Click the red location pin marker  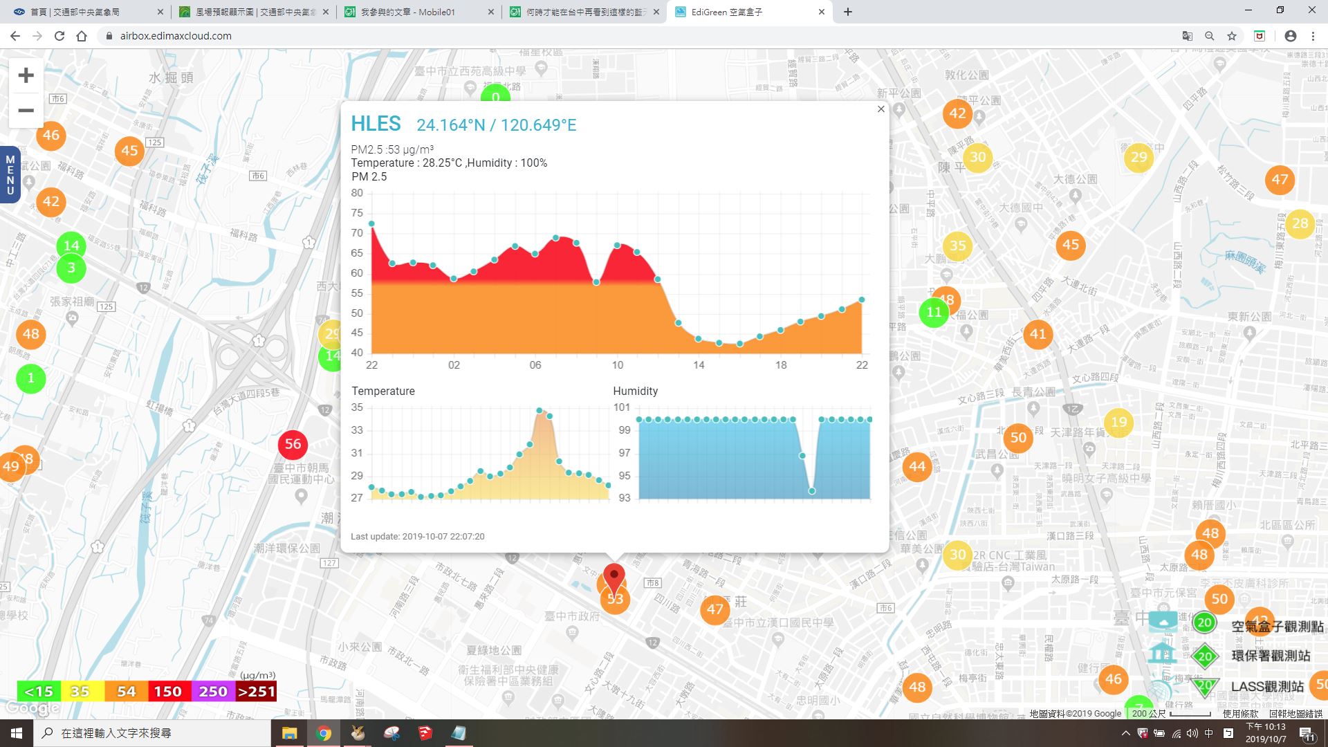[x=614, y=578]
